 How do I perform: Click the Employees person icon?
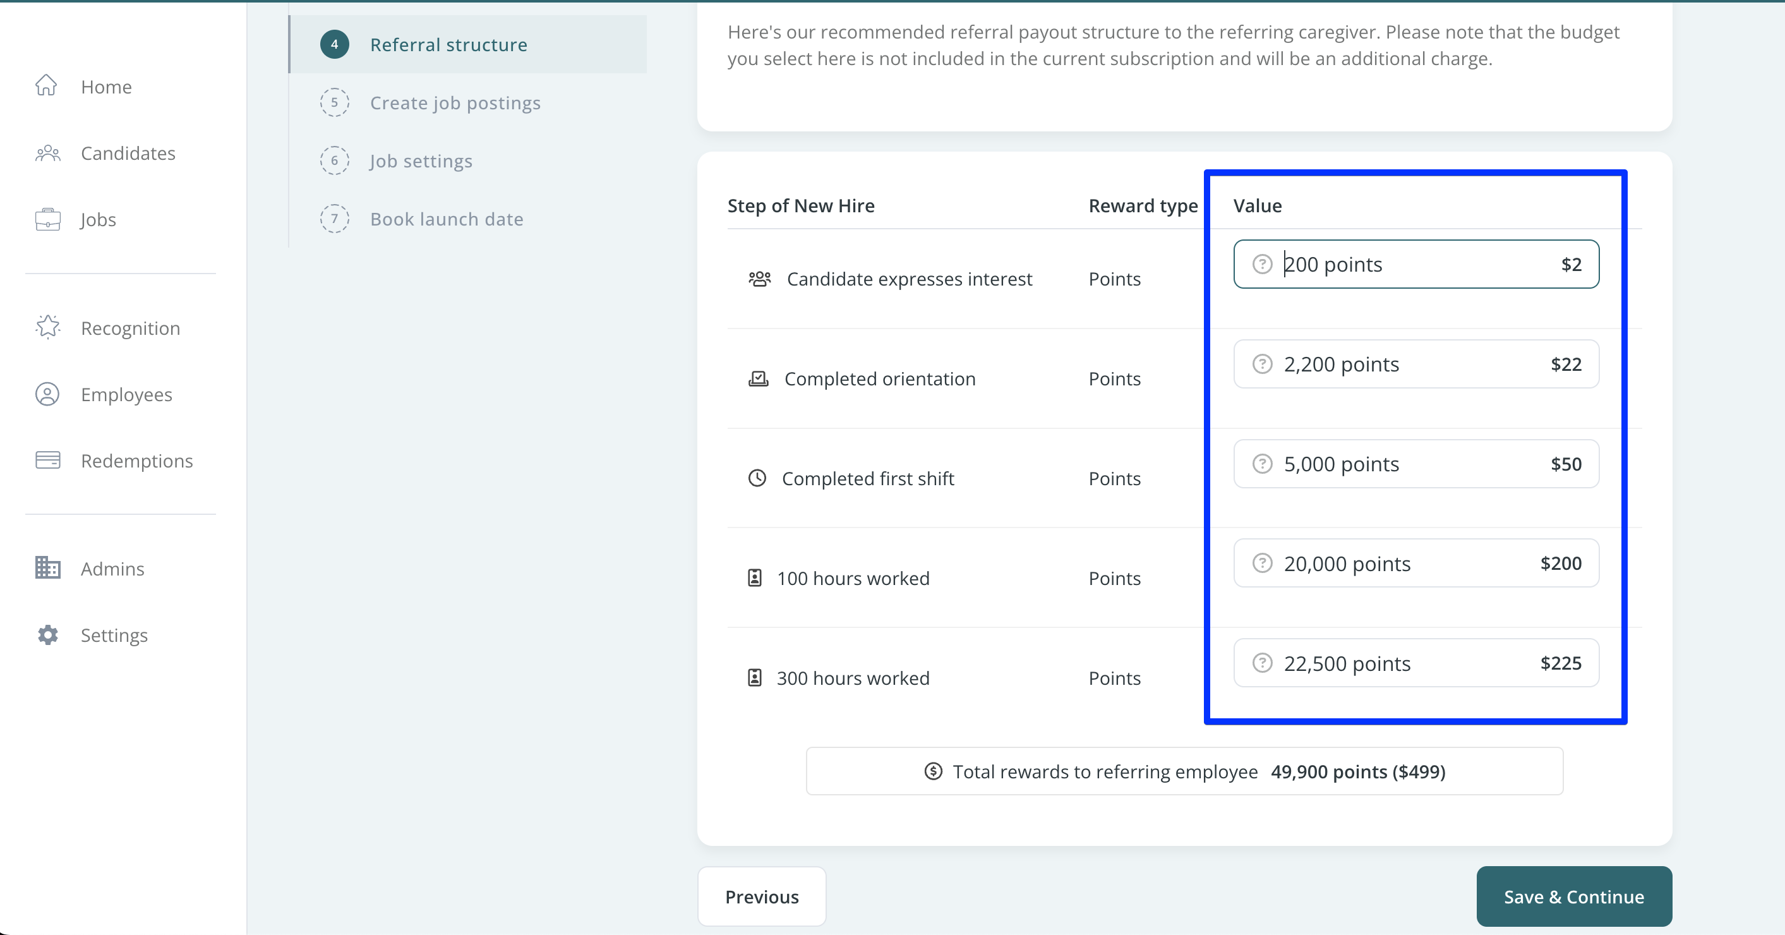48,394
